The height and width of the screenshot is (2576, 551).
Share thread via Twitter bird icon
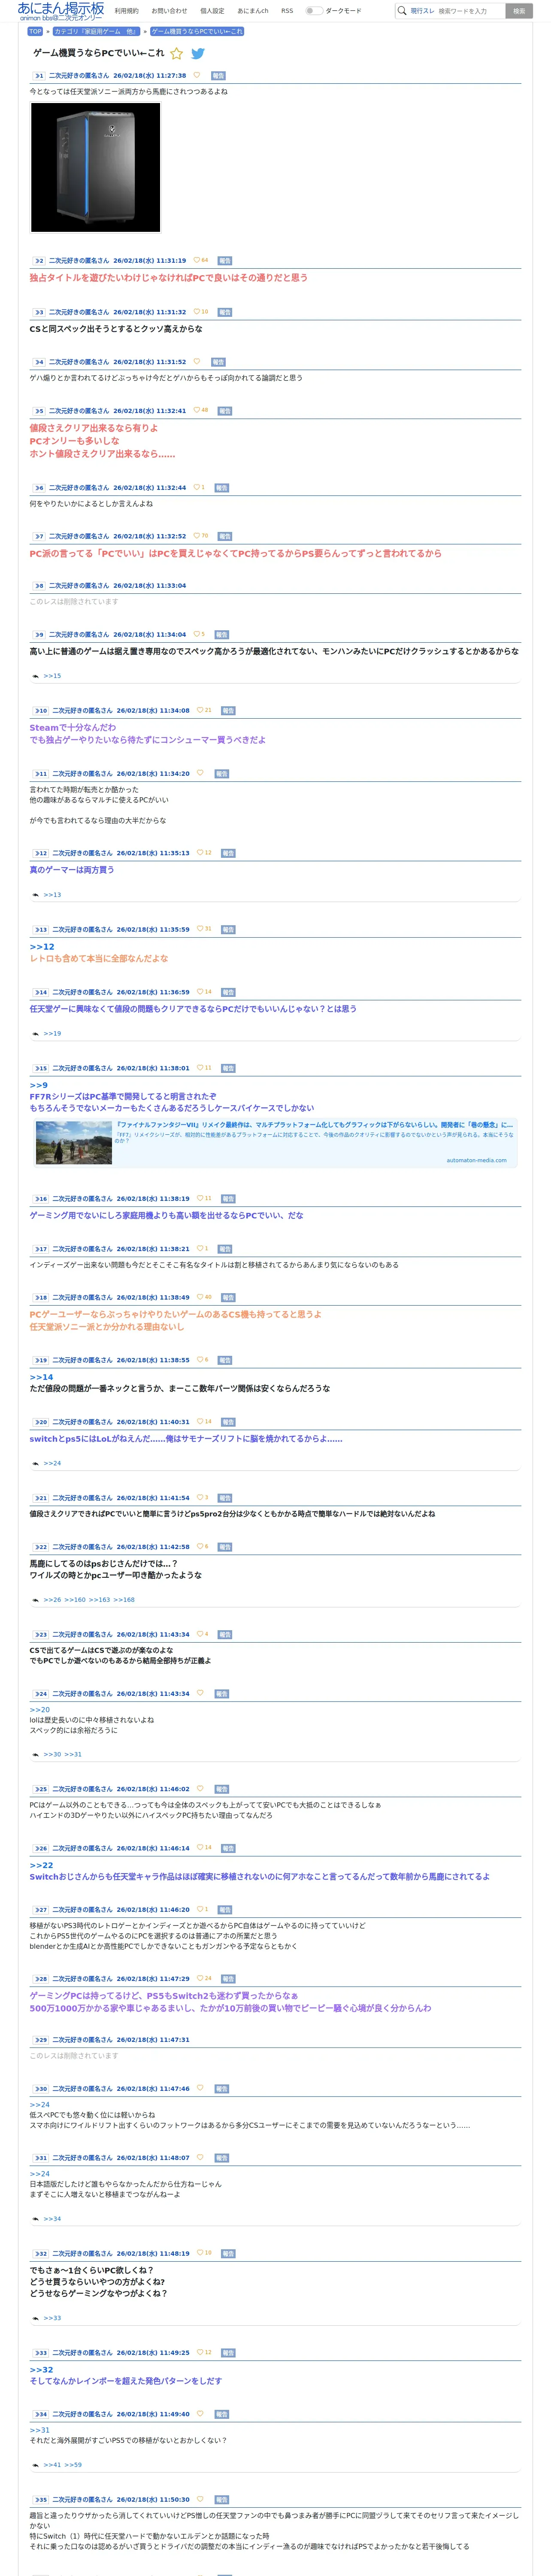point(198,54)
